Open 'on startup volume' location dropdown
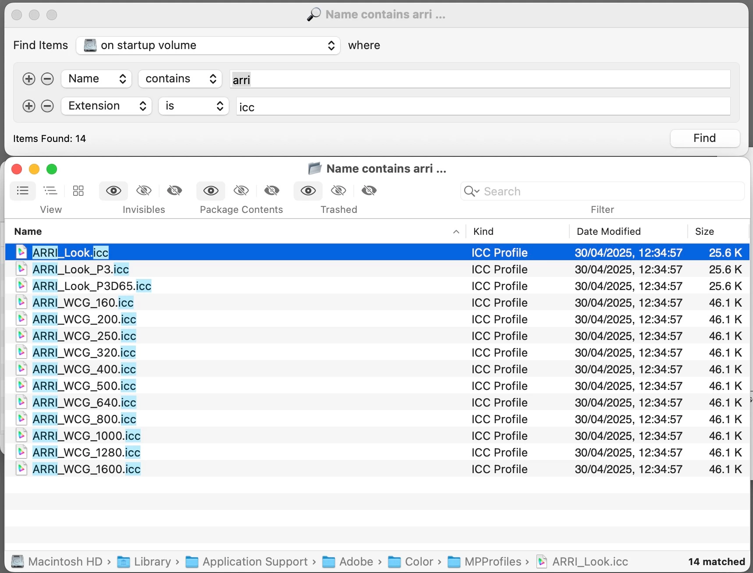The image size is (753, 573). pos(208,46)
